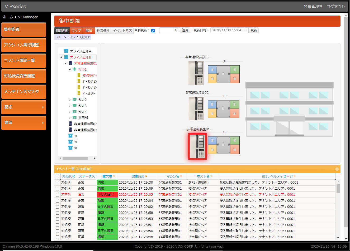
Task: Check the event row at 17:29:04
Action: pyautogui.click(x=57, y=201)
